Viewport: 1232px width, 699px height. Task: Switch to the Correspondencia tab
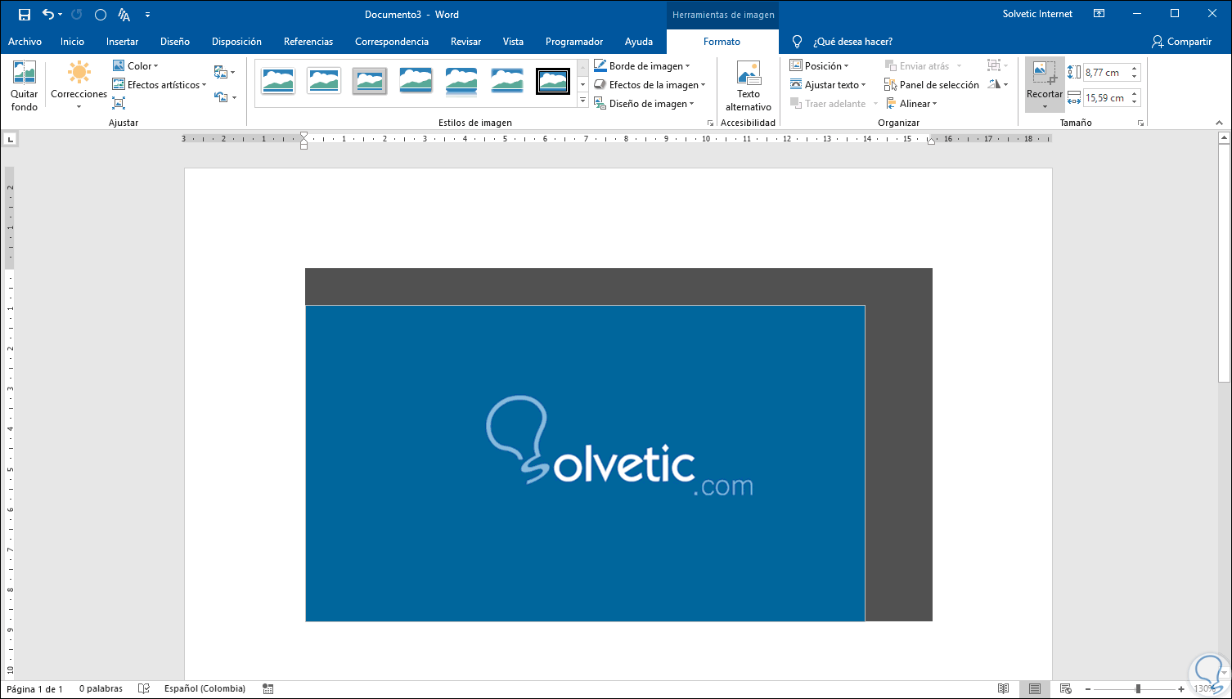point(392,42)
